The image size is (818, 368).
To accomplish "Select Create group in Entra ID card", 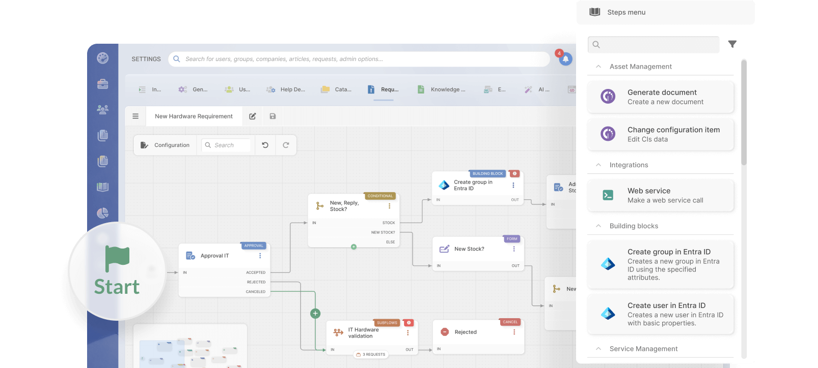I will [660, 264].
